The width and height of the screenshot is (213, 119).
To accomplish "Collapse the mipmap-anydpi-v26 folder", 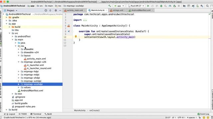I will tap(19, 62).
